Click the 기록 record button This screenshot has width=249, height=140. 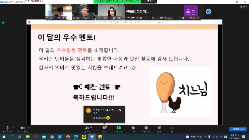coord(133,129)
